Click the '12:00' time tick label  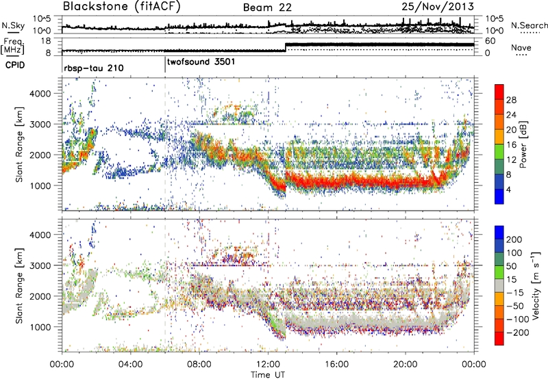coord(268,365)
